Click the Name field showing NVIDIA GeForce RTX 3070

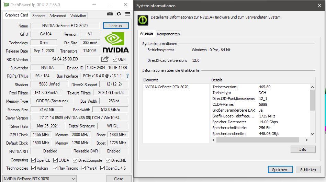point(65,26)
